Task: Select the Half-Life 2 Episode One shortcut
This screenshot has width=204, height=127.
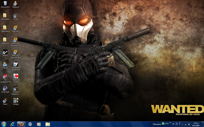Action: (x=16, y=42)
